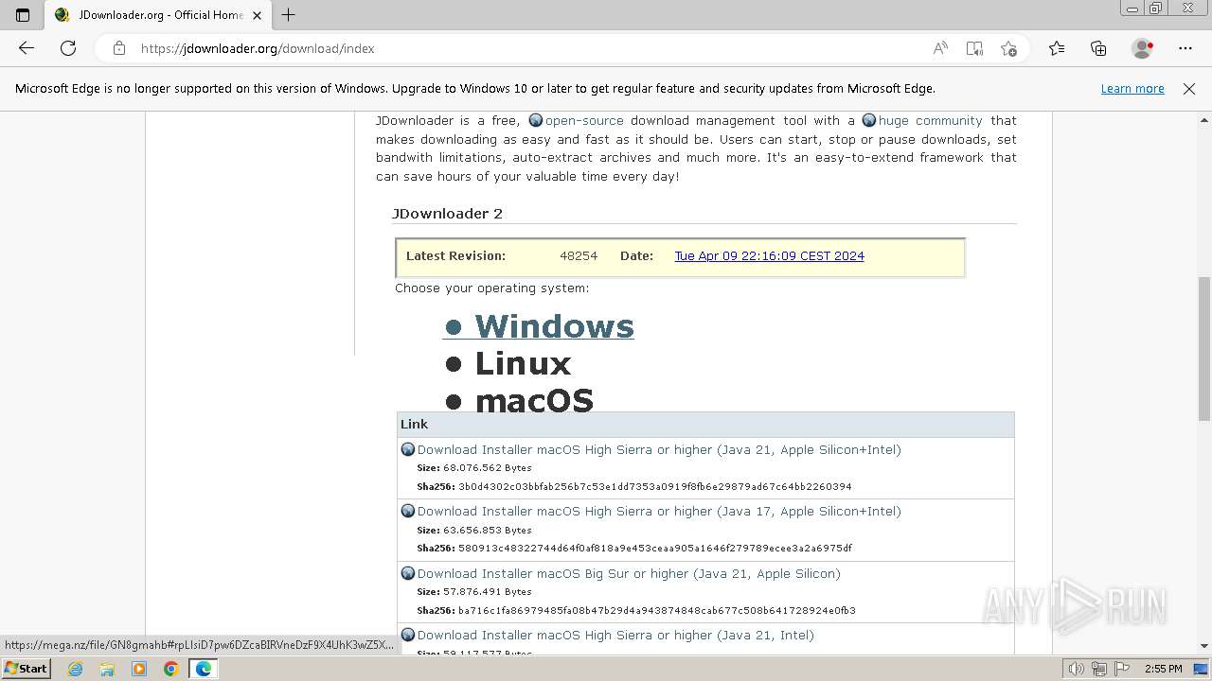Image resolution: width=1212 pixels, height=681 pixels.
Task: Open Edge from taskbar
Action: coord(204,669)
